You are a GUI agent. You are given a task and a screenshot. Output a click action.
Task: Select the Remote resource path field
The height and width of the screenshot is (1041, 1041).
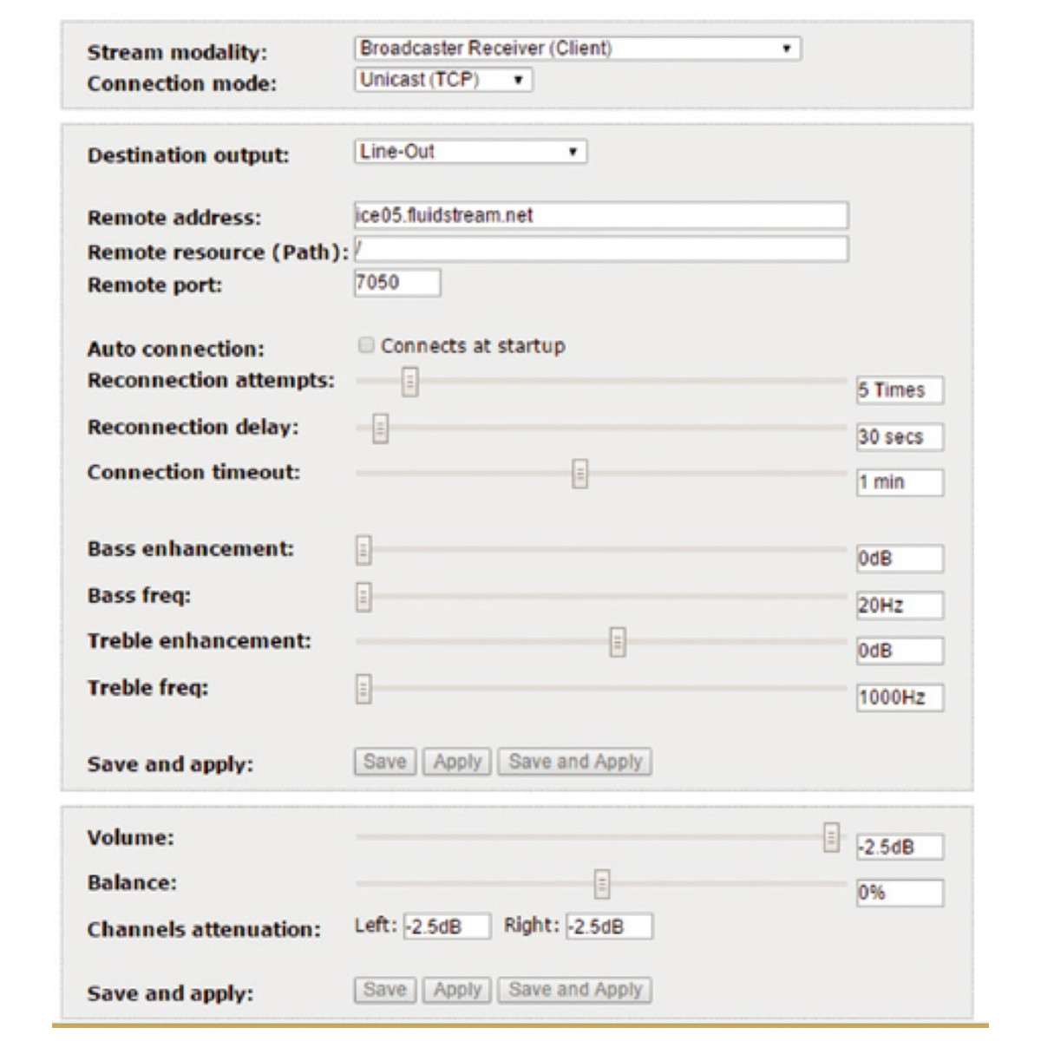coord(602,252)
